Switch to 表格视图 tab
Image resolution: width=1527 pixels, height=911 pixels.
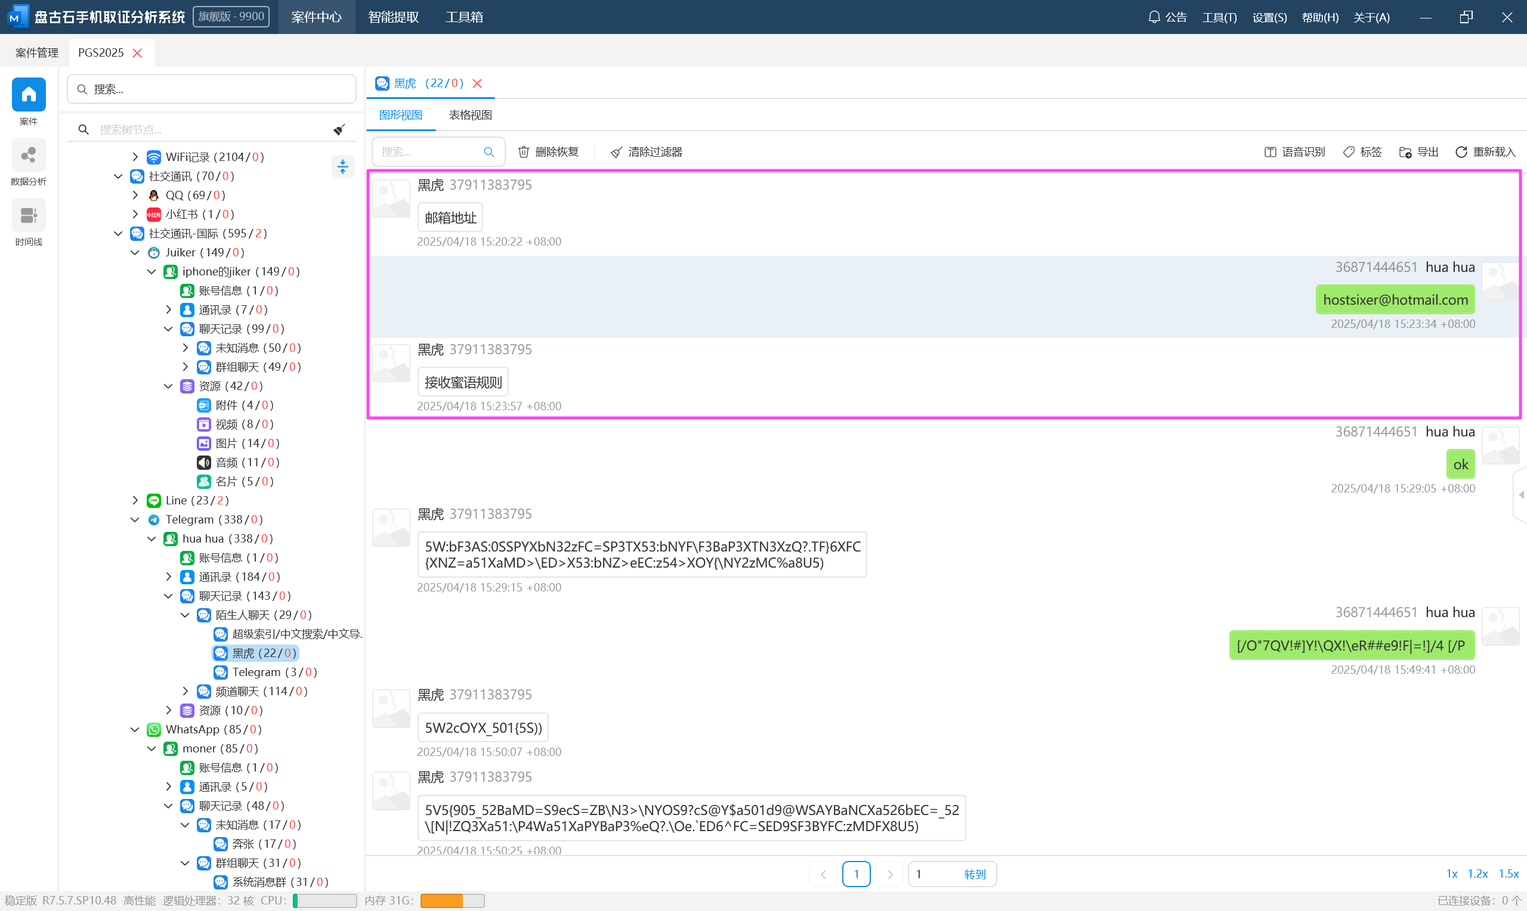(469, 115)
